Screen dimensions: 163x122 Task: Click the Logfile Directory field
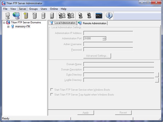(x=119, y=80)
